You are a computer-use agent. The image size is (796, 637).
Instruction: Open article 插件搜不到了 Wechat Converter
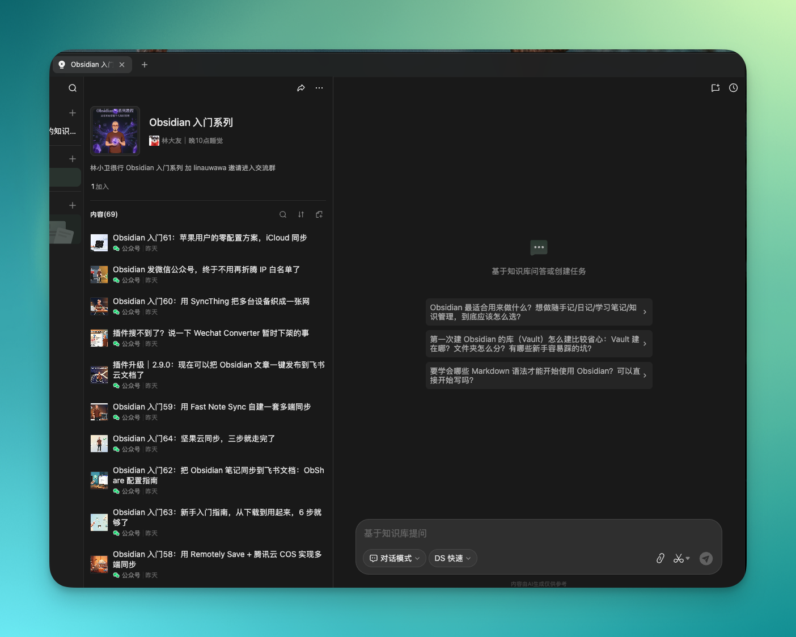click(x=208, y=338)
